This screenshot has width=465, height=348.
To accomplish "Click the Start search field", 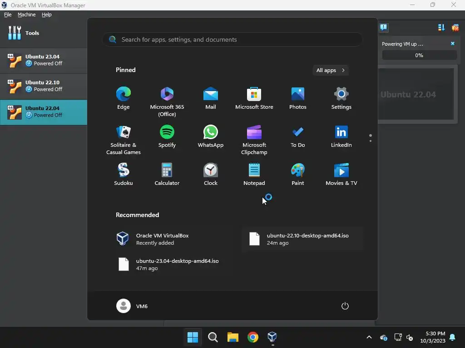I will point(232,39).
